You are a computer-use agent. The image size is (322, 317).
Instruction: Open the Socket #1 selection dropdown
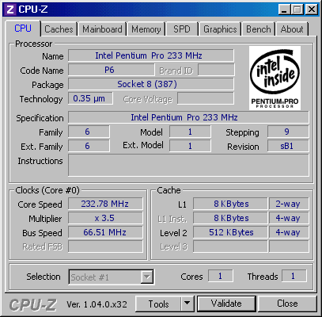[112, 277]
